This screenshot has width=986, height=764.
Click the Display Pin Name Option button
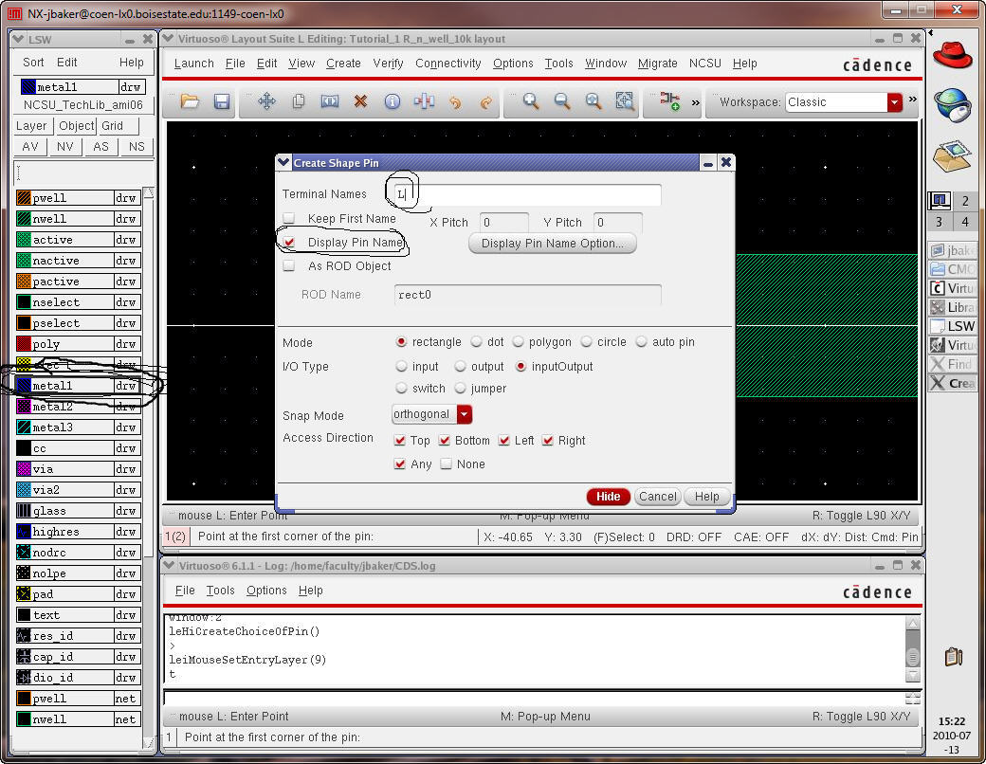pyautogui.click(x=553, y=244)
